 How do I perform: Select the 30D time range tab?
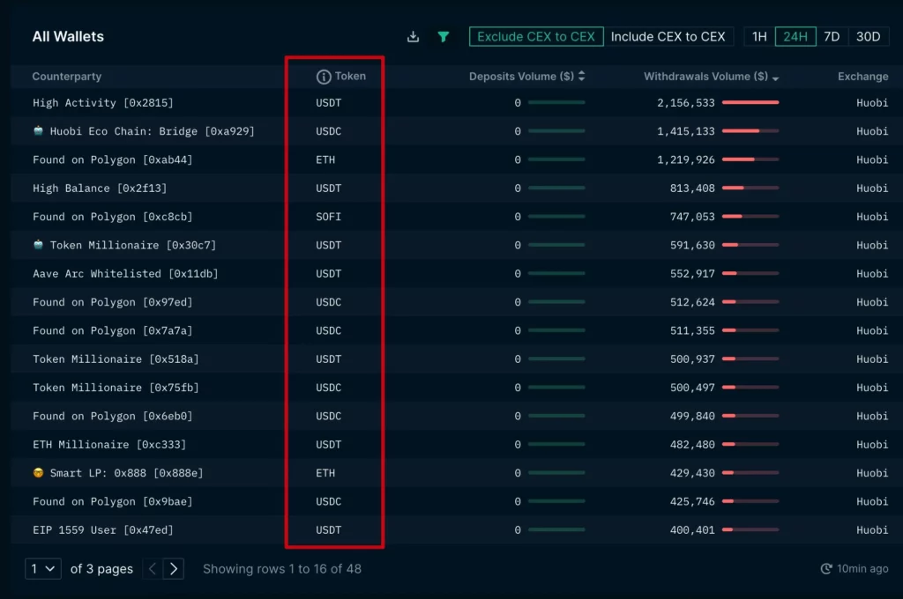tap(868, 37)
